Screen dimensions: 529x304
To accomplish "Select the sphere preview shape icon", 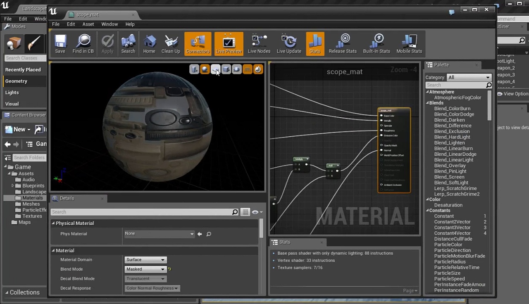I will tap(205, 69).
